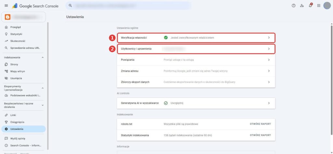Image resolution: width=333 pixels, height=154 pixels.
Task: Collapse Eksperymenty i personalizacja section
Action: (43, 88)
